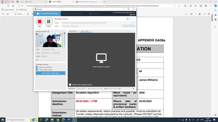Toggle the Capture Main Screen checkbox
218x122 pixels.
pyautogui.click(x=37, y=70)
